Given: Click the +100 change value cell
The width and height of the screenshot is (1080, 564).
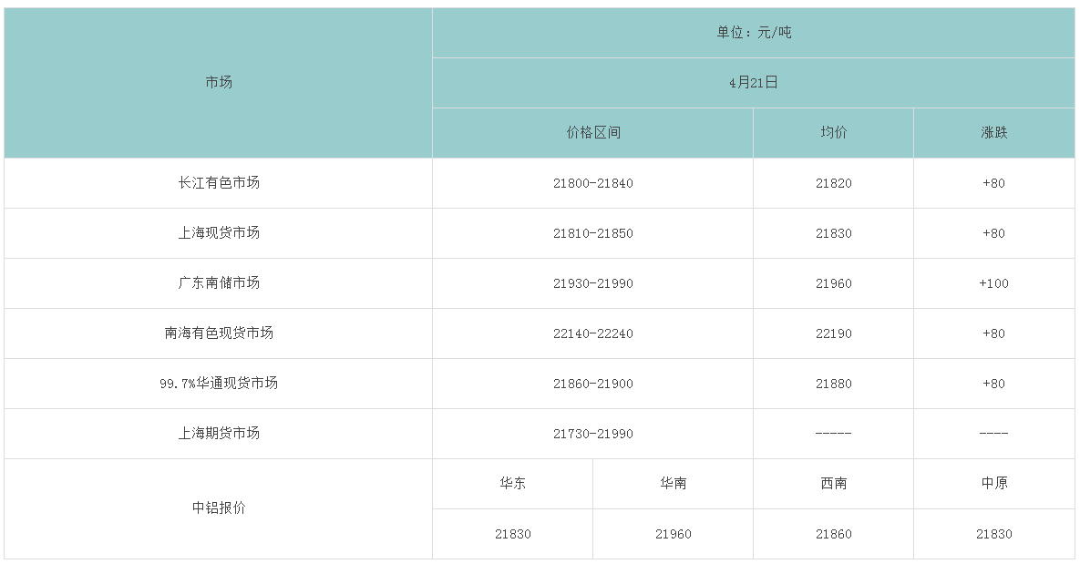Looking at the screenshot, I should pyautogui.click(x=993, y=283).
